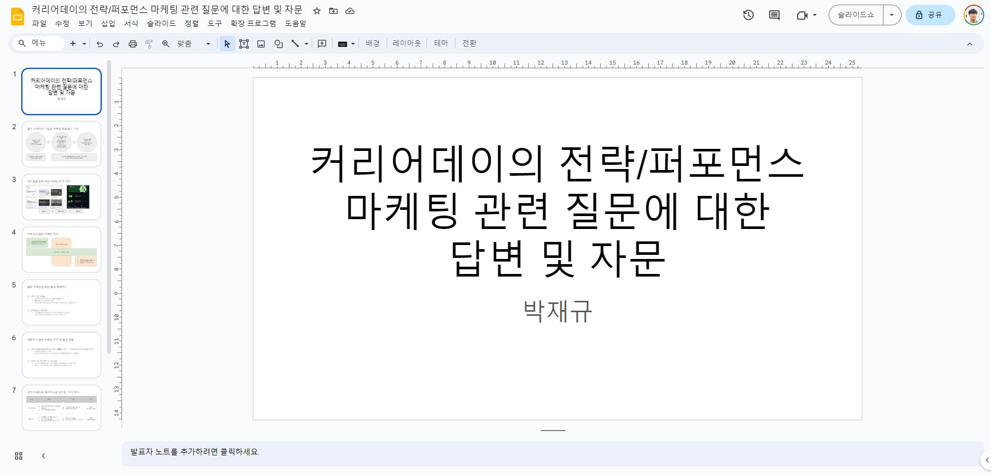Open the 정렬 menu
The image size is (991, 474).
coord(192,24)
